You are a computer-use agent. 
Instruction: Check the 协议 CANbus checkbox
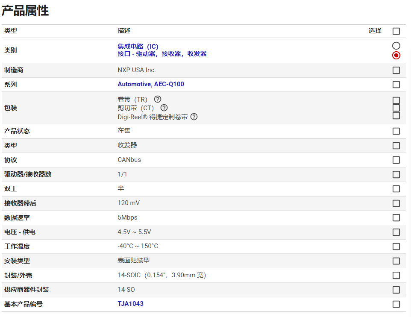coord(396,160)
